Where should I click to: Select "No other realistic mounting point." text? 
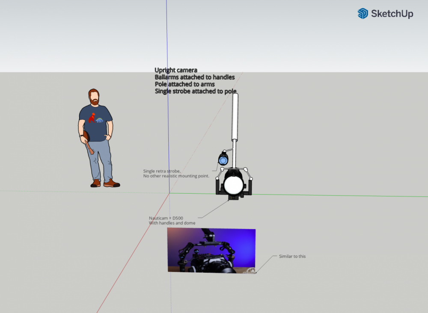(176, 176)
